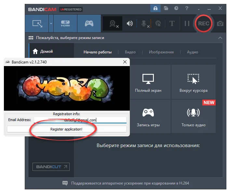229x192 pixels.
Task: Click the BANDICAM logo in title bar
Action: point(42,9)
